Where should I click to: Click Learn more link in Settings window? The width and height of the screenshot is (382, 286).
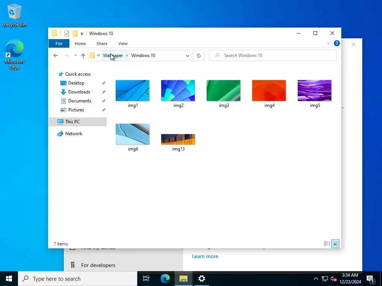coord(205,256)
